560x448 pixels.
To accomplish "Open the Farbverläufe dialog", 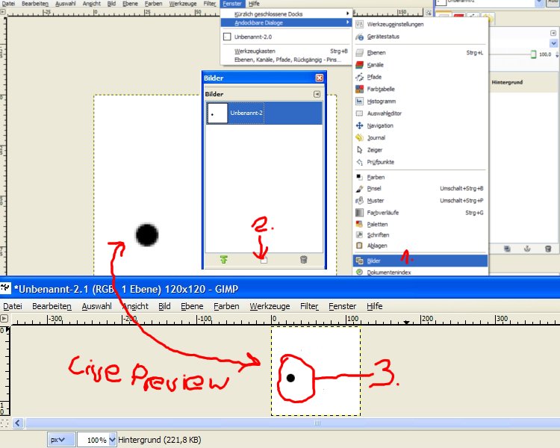I will tap(420, 213).
